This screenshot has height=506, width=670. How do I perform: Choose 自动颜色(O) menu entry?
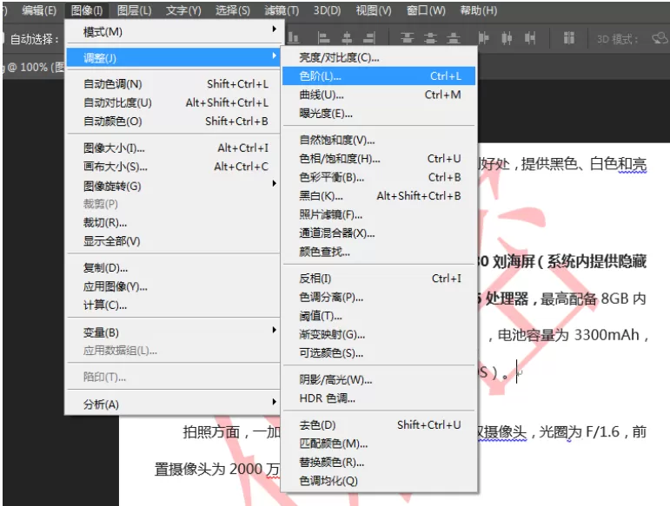click(x=173, y=122)
